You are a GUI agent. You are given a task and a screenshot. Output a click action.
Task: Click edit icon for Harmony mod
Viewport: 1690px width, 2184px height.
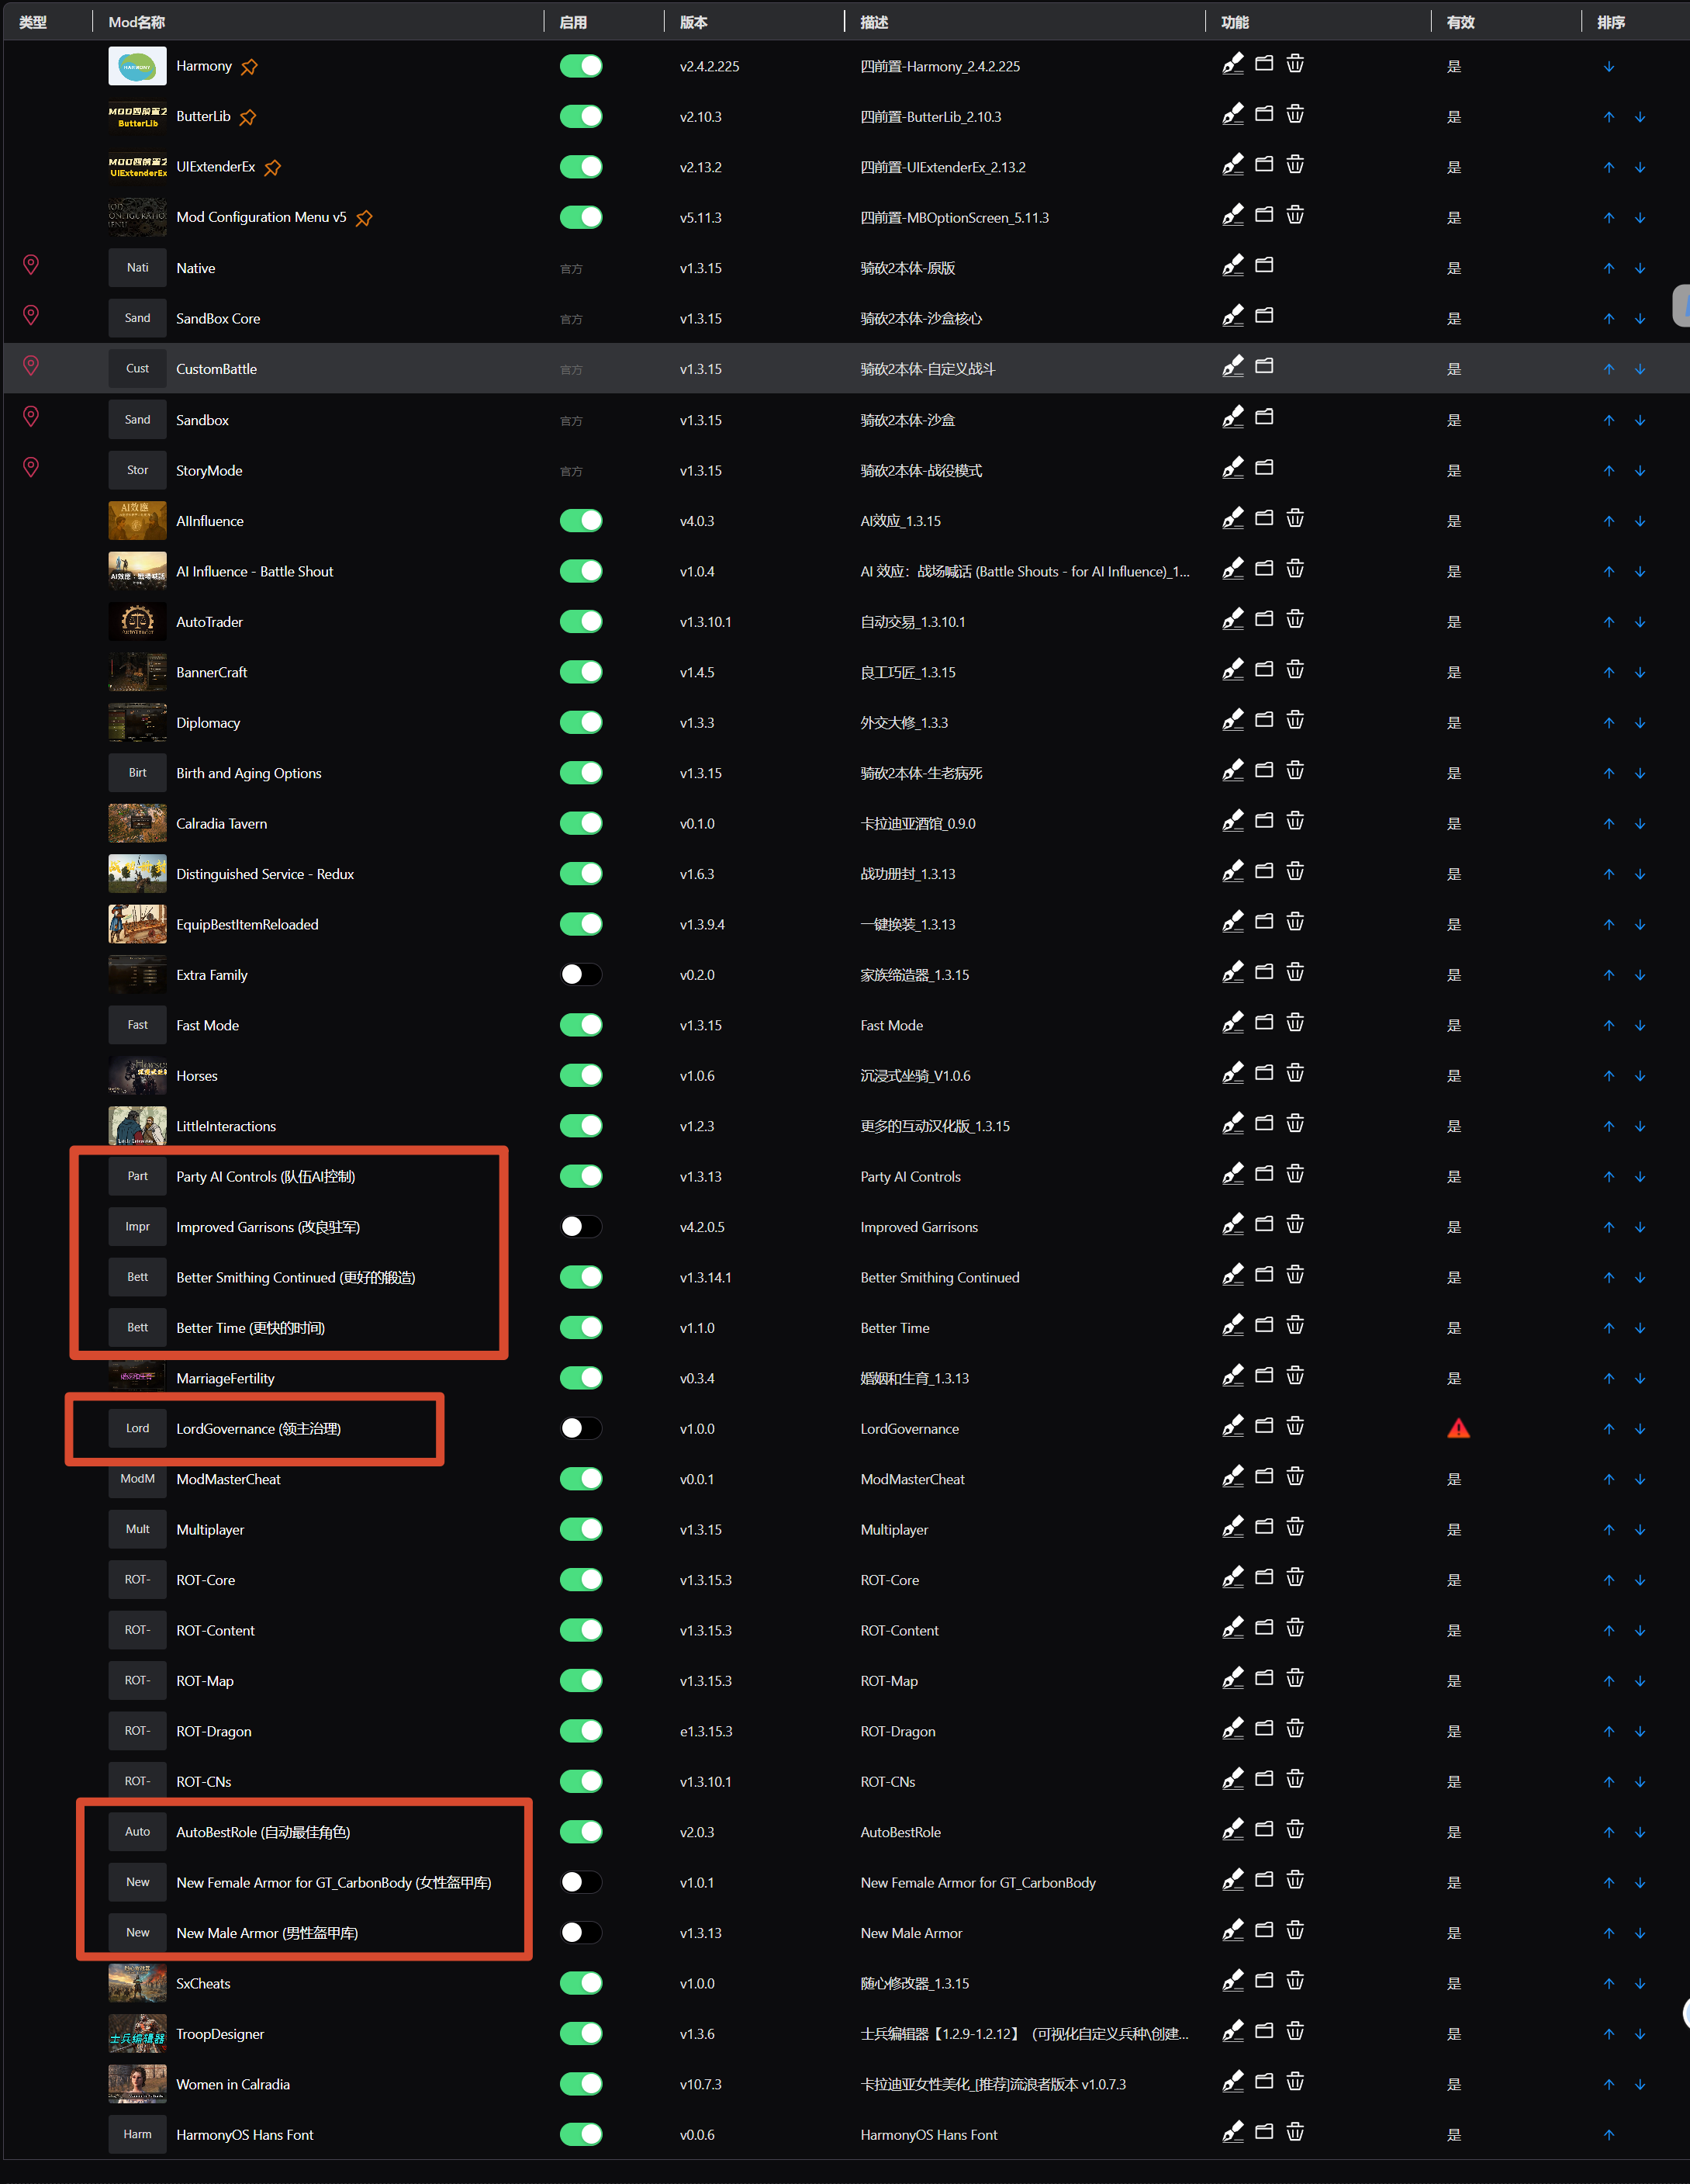tap(1232, 65)
